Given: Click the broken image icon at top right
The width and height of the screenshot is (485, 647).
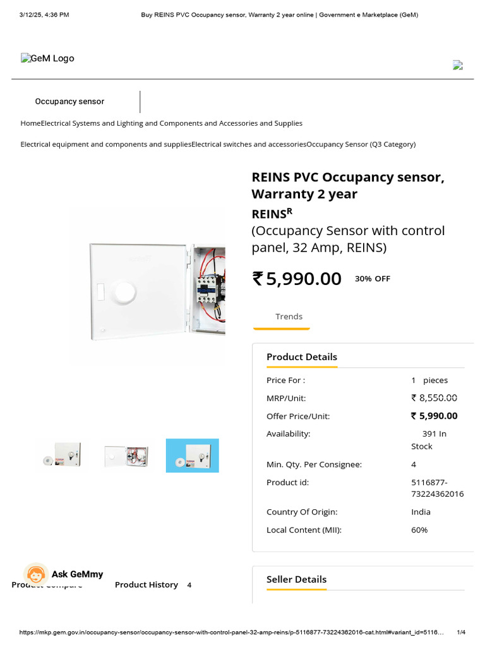Looking at the screenshot, I should (x=458, y=64).
